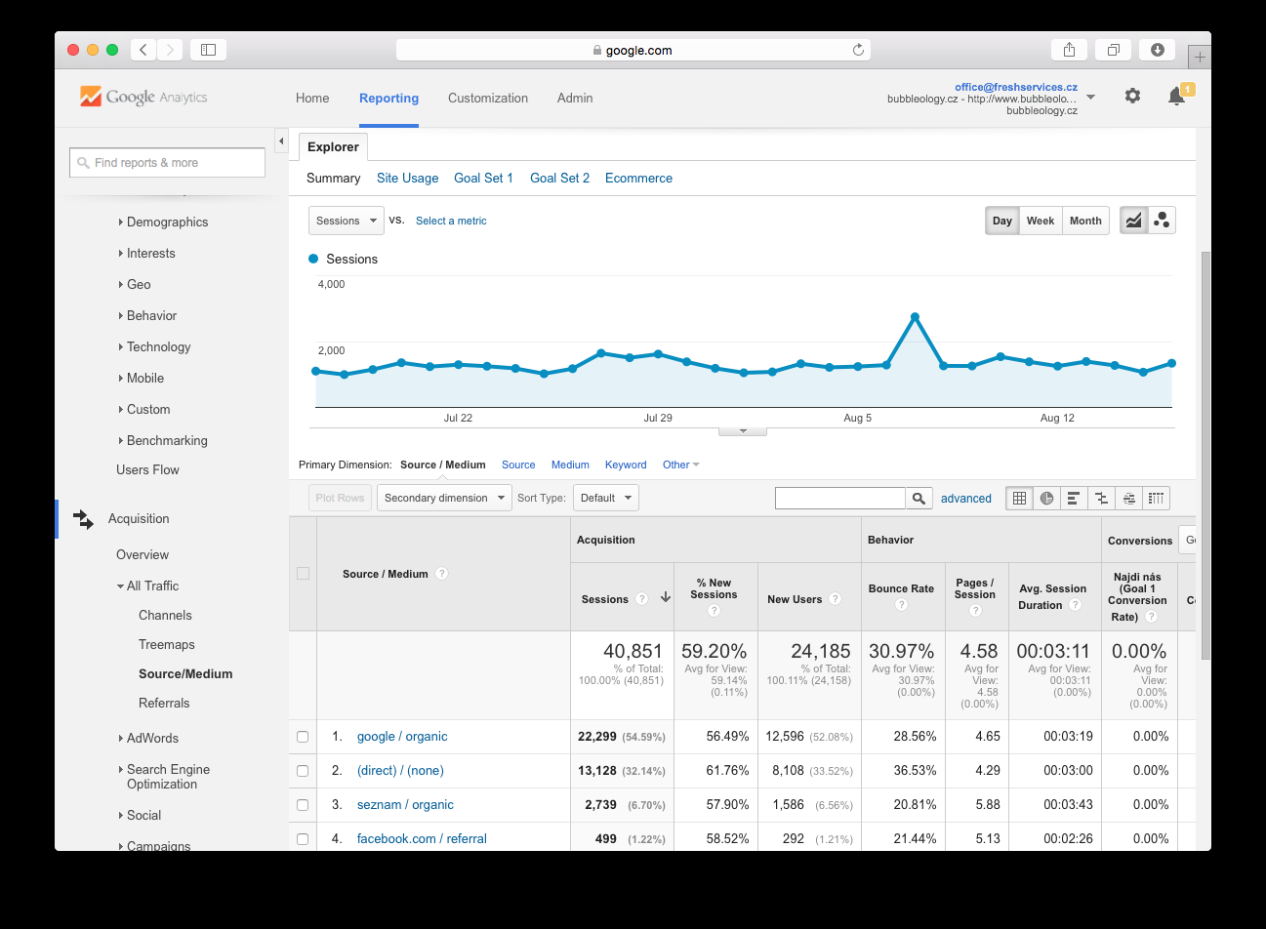
Task: Open the Secondary dimension dropdown
Action: coord(444,498)
